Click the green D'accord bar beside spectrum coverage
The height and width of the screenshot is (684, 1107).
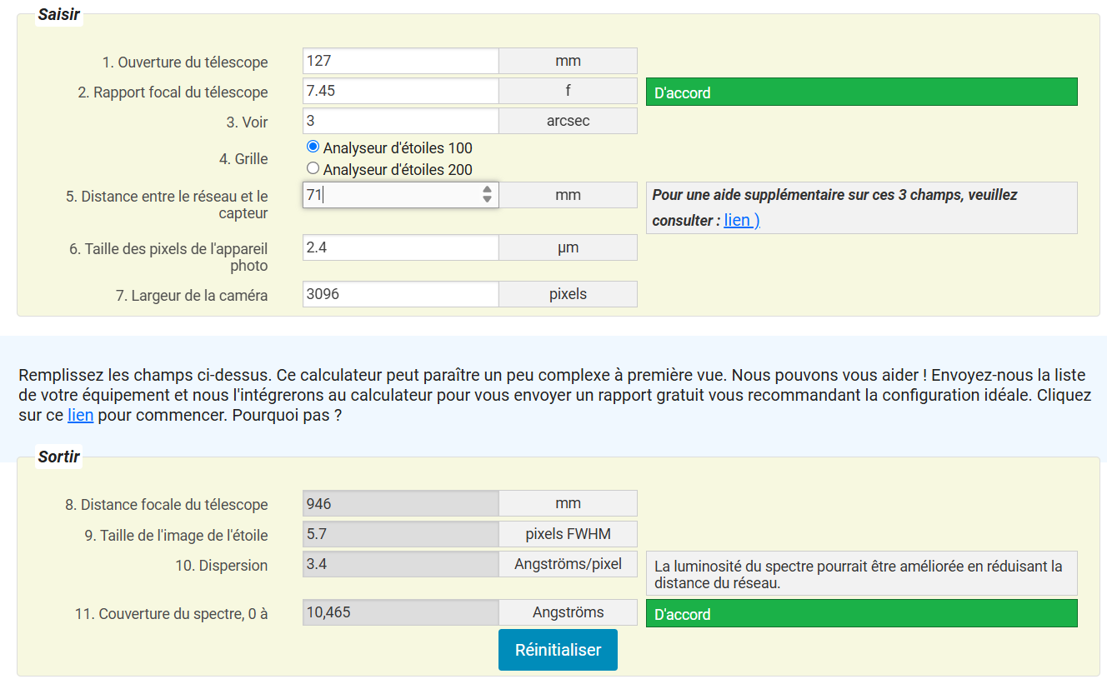861,614
